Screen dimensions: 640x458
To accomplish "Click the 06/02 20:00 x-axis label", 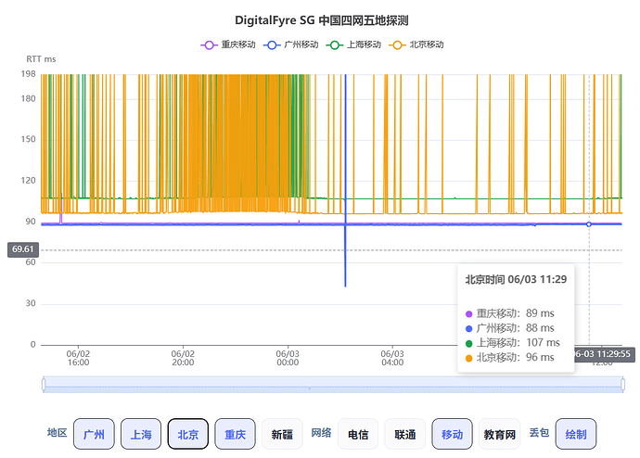I will click(183, 358).
